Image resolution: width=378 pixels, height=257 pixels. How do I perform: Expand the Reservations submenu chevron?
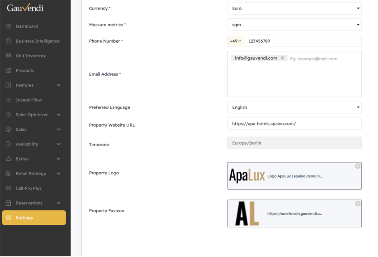pos(58,203)
